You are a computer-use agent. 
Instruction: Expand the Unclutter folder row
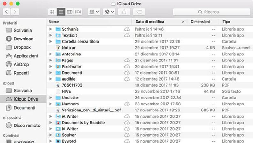[x=51, y=97]
